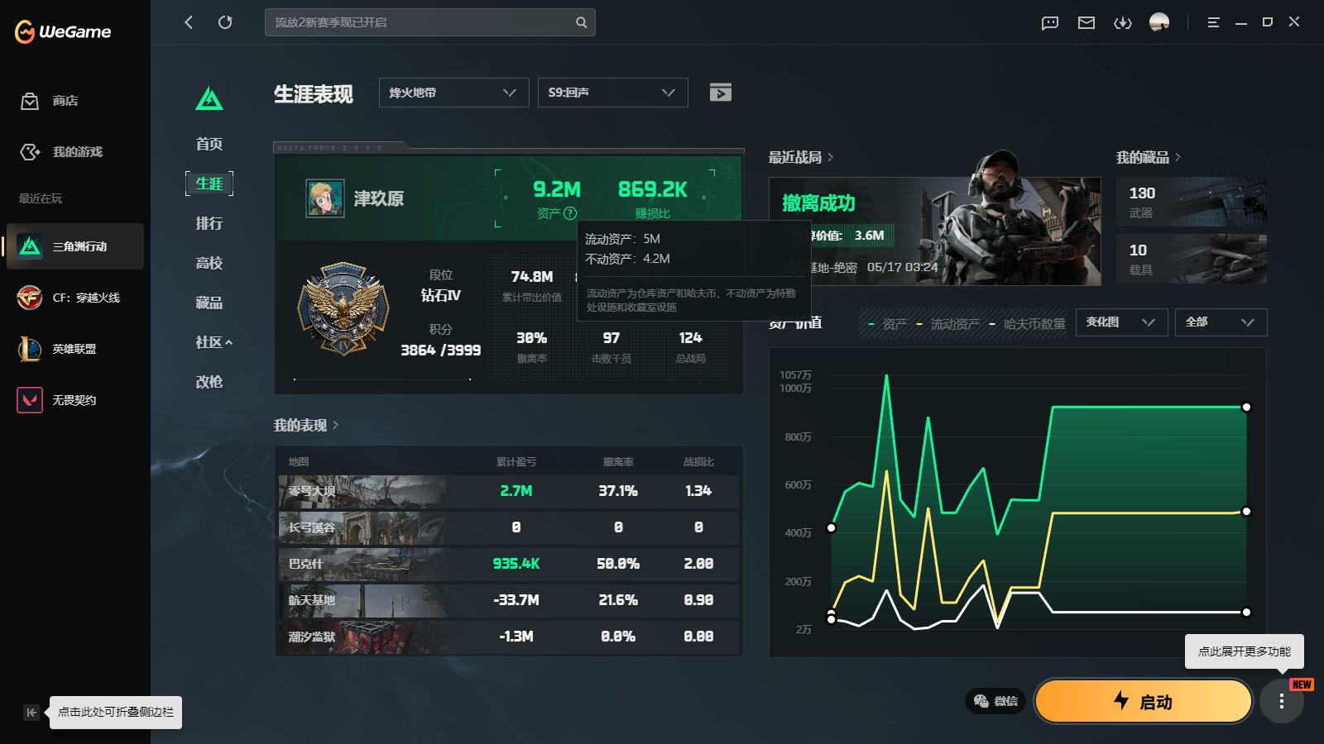Open the 全部 range dropdown

[x=1221, y=322]
